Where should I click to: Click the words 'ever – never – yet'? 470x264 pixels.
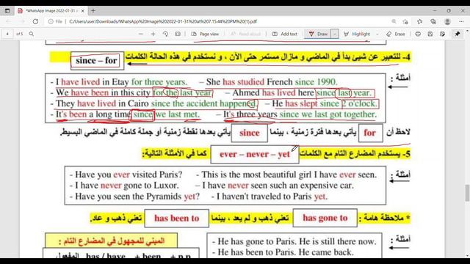(255, 155)
